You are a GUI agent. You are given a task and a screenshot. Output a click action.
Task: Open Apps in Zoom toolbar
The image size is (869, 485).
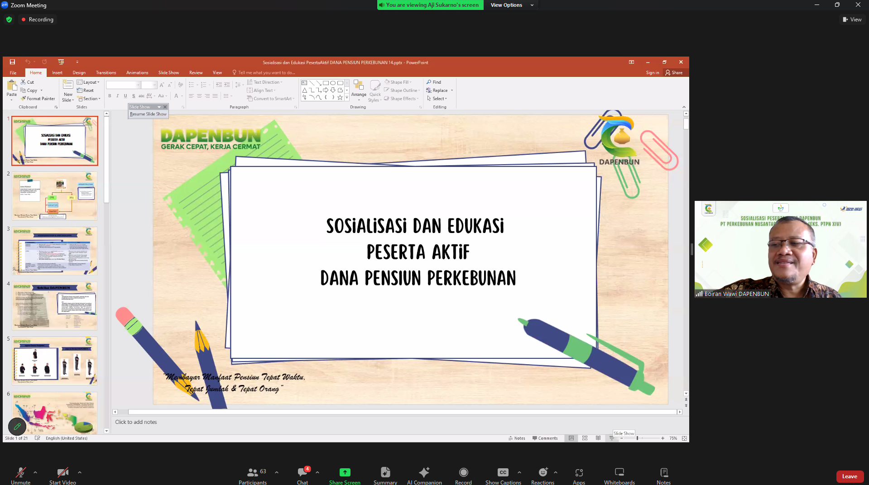tap(579, 475)
